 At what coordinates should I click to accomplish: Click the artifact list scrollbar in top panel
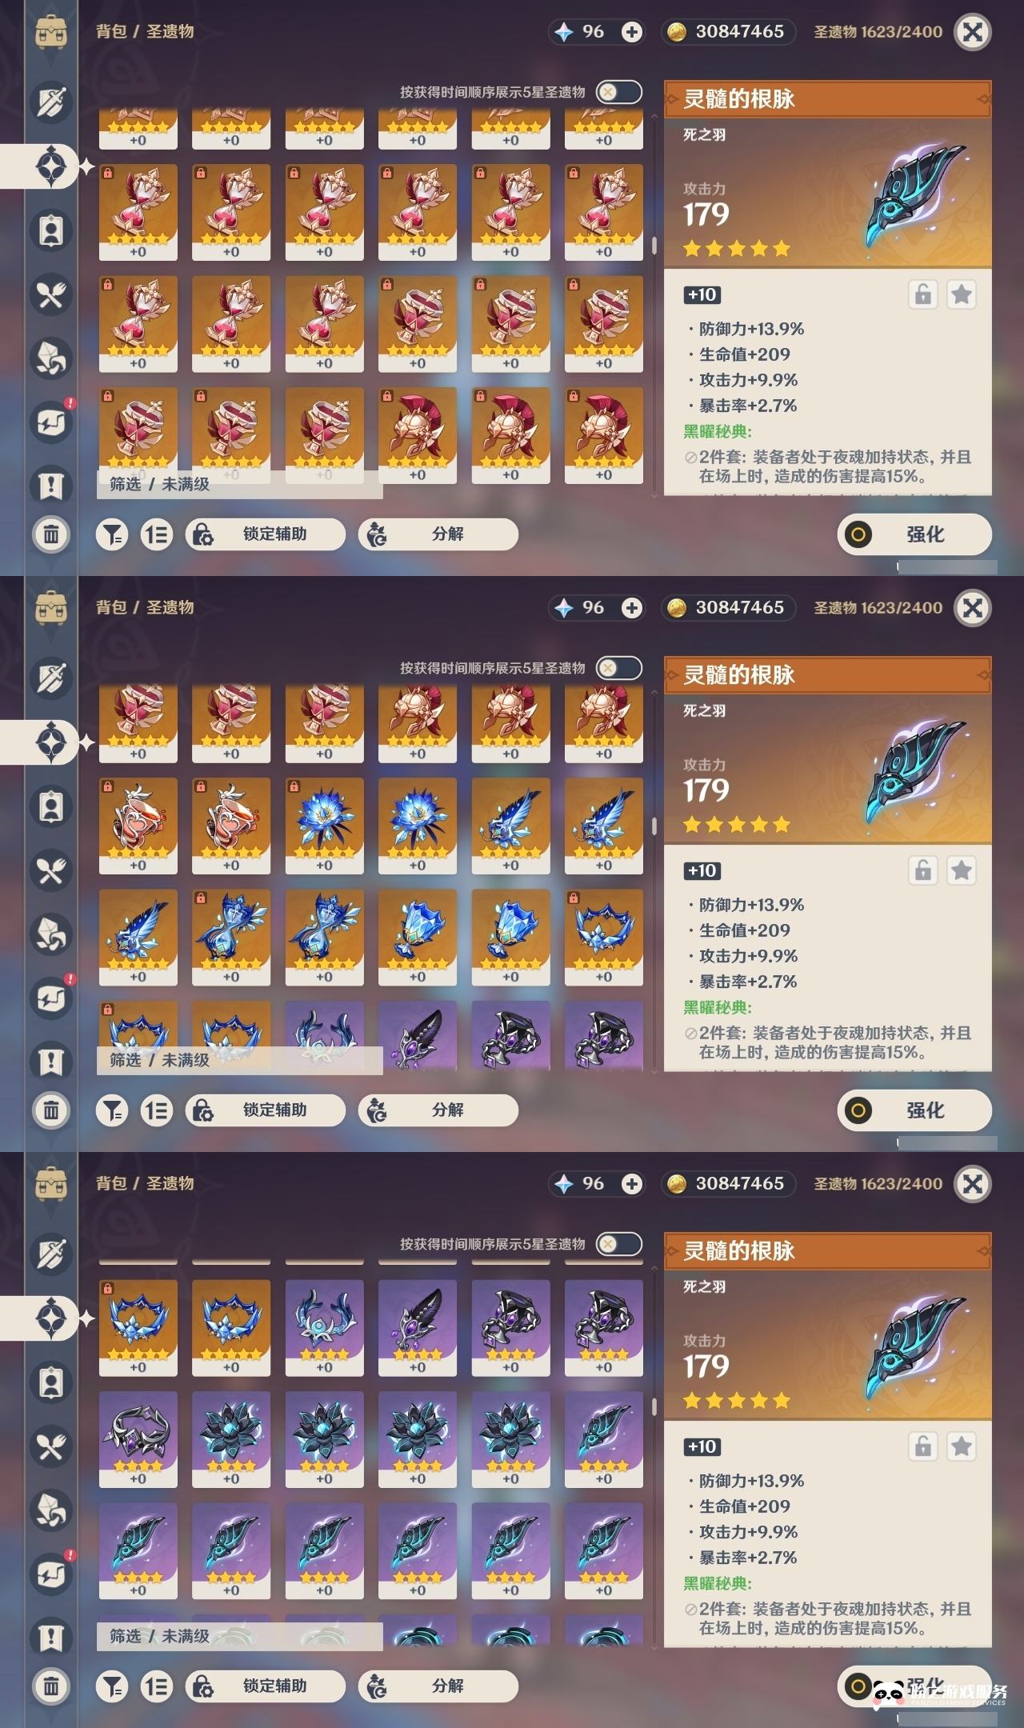tap(654, 245)
